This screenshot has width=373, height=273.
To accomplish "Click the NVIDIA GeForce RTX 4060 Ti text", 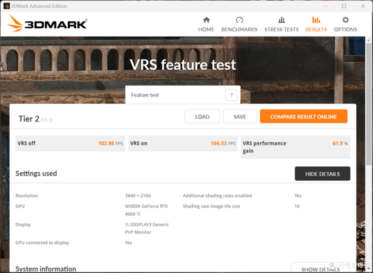I will (x=146, y=210).
